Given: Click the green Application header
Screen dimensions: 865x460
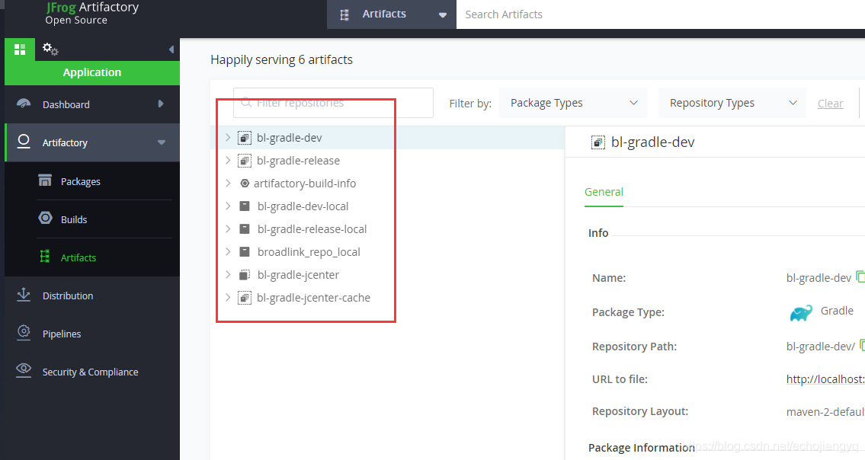Looking at the screenshot, I should [92, 72].
